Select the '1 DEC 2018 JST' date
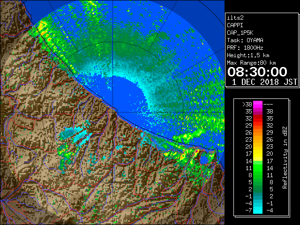Image resolution: width=300 pixels, height=225 pixels. click(x=264, y=82)
